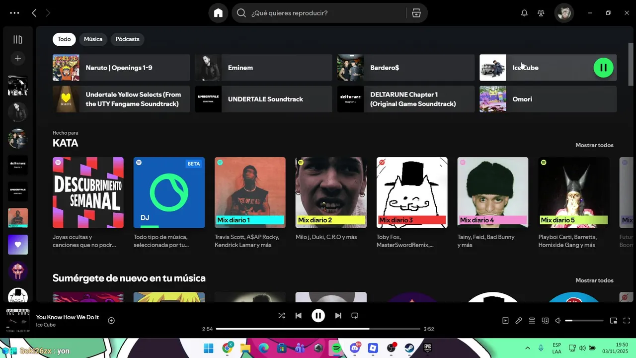Open Google Chrome from taskbar
Viewport: 636px width, 358px height.
(228, 348)
